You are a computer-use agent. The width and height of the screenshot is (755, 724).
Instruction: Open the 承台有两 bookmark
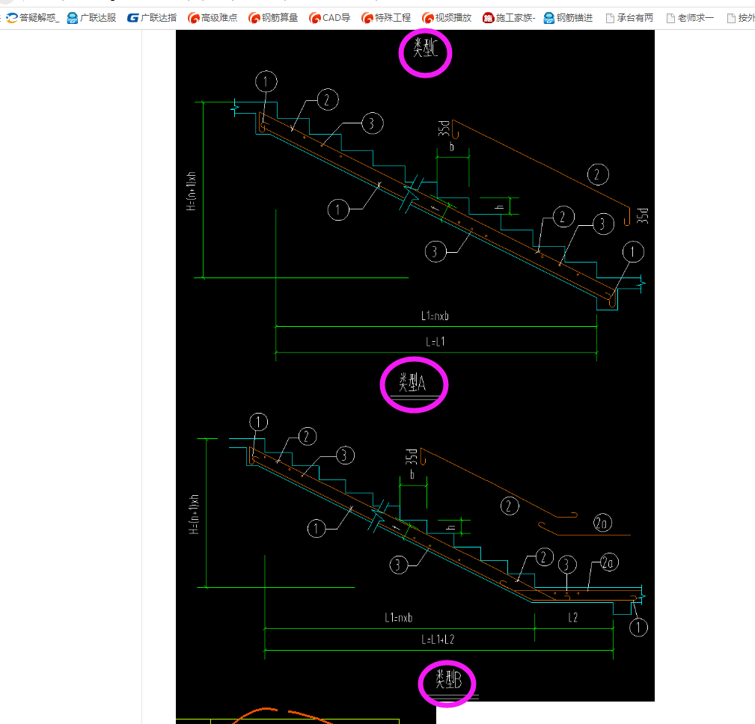point(630,18)
